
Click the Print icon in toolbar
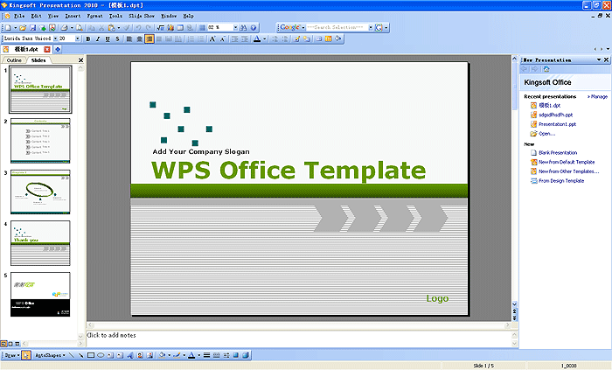[65, 28]
